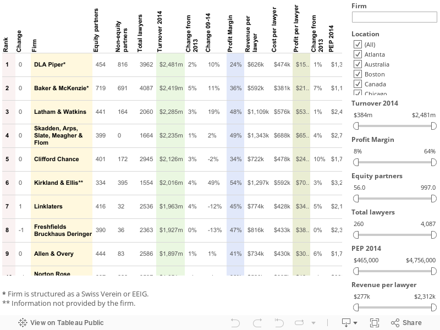Click the Profit Margin minimum slider handle

356,162
